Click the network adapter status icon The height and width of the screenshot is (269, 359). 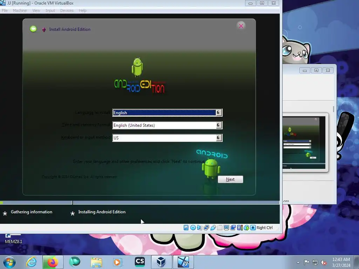coord(206,228)
